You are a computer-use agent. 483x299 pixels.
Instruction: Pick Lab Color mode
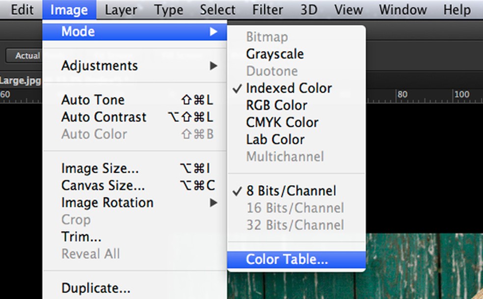275,140
